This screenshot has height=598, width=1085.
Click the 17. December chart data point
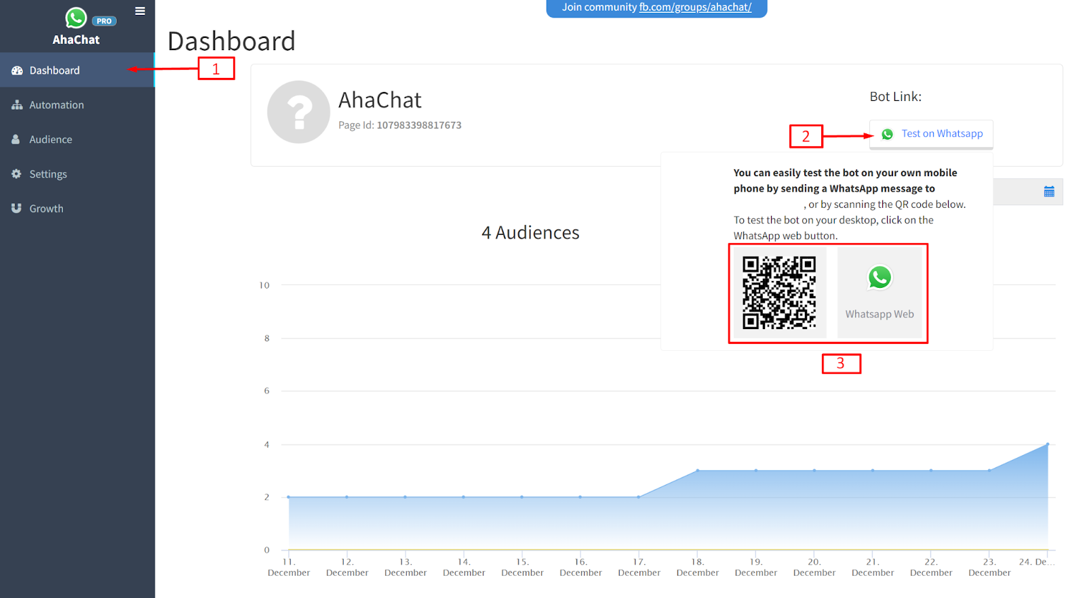click(639, 497)
